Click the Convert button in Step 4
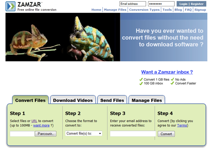211x148 pixels. [x=166, y=134]
